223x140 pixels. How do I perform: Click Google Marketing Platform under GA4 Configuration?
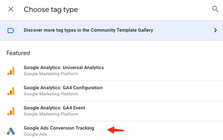tap(51, 94)
